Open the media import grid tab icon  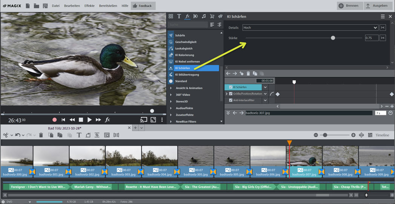coord(171,16)
